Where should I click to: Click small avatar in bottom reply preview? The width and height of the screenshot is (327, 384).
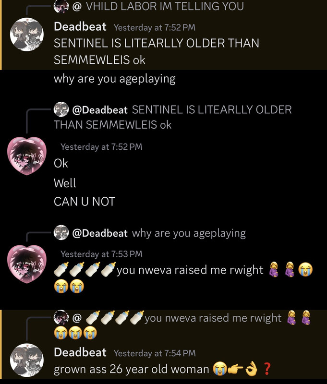click(61, 317)
